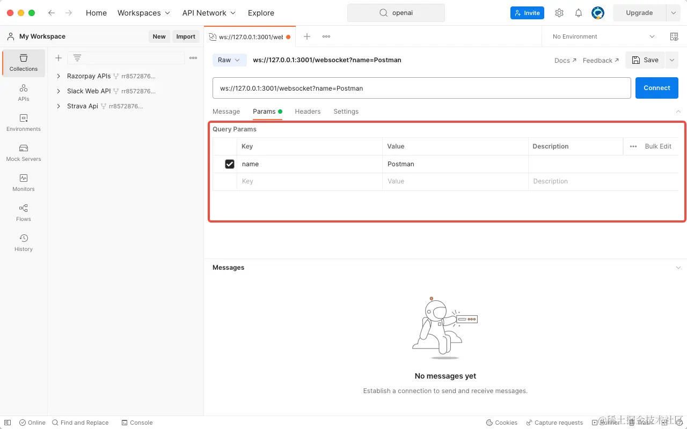Click the Connect button
This screenshot has height=429, width=687.
(x=656, y=87)
